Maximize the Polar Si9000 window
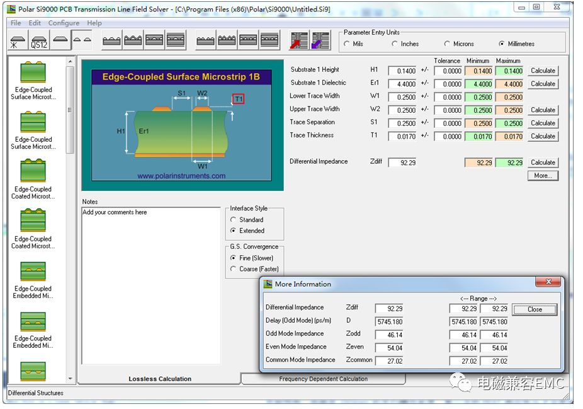This screenshot has height=409, width=583. [x=536, y=7]
